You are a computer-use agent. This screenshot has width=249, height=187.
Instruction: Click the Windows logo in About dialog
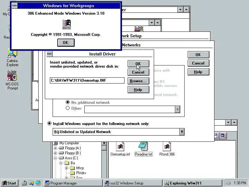(67, 24)
